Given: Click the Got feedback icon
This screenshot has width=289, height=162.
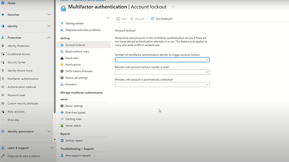Looking at the screenshot, I should click(x=153, y=19).
